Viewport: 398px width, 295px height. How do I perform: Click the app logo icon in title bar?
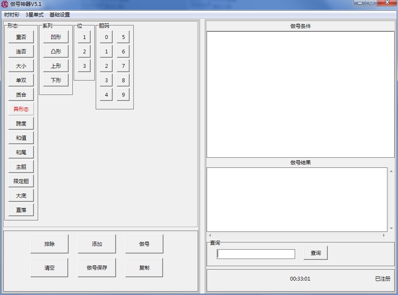(5, 4)
